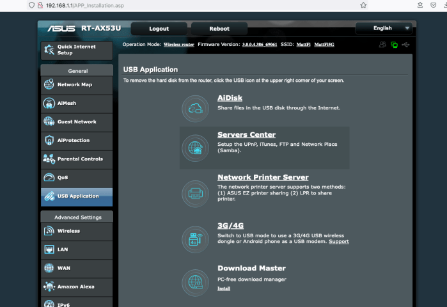This screenshot has width=447, height=307.
Task: Click the Download Master heading text
Action: (251, 268)
